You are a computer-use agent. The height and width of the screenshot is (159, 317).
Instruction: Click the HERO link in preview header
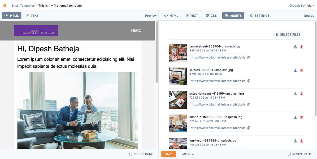point(136,30)
